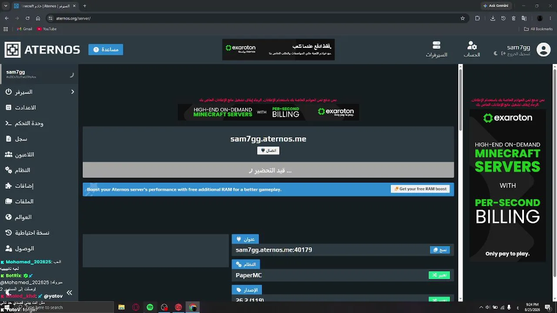Open the tab search dropdown

[5, 6]
